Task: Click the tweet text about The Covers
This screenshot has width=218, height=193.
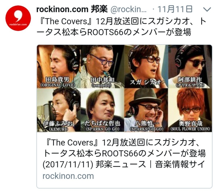Action: 121,27
